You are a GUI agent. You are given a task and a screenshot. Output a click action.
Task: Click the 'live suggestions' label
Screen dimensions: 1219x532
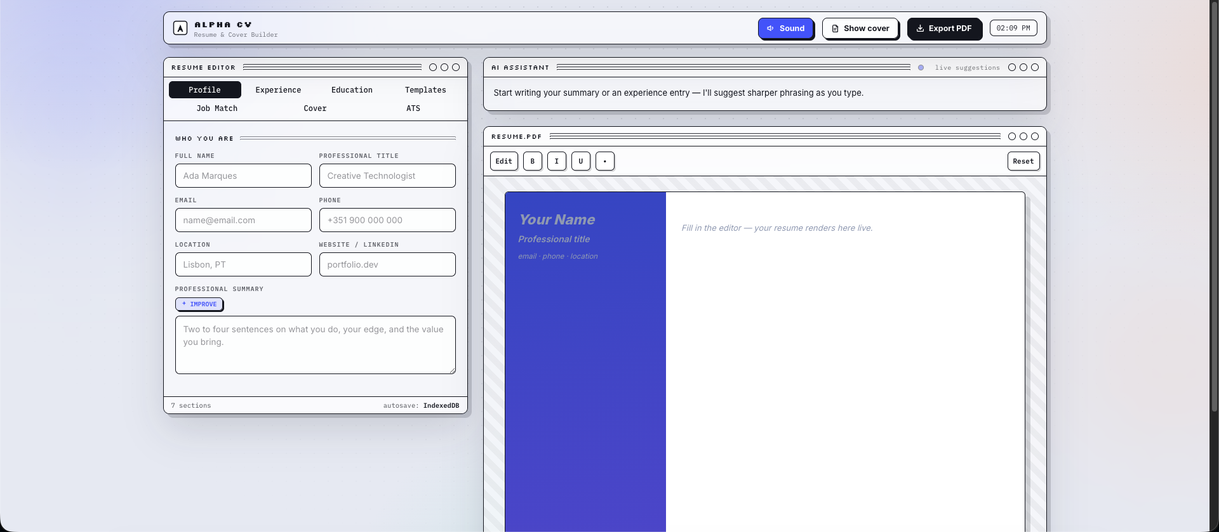click(967, 67)
